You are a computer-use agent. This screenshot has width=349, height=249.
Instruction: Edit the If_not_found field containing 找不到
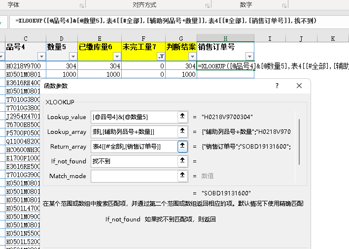134,161
